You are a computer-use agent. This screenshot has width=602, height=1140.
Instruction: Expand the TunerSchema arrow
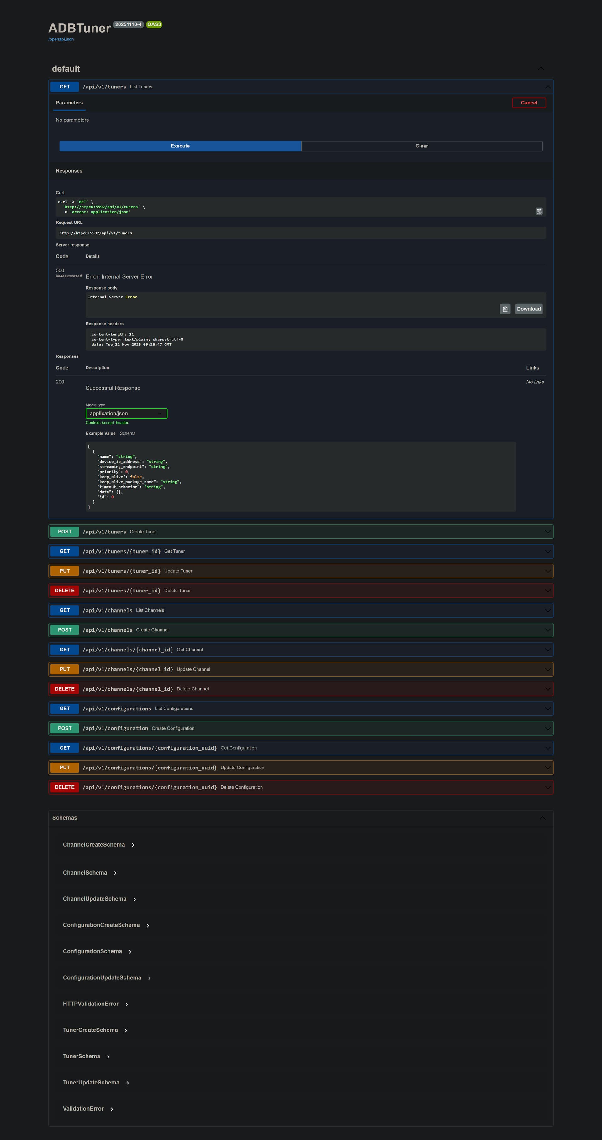point(108,1056)
